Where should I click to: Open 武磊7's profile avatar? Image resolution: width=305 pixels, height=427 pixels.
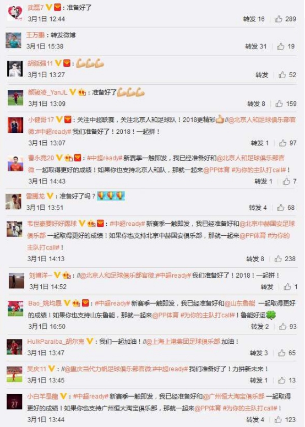pyautogui.click(x=15, y=13)
